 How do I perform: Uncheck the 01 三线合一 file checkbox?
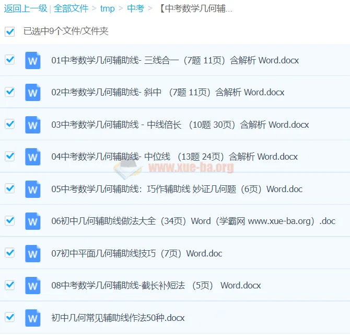tap(9, 60)
